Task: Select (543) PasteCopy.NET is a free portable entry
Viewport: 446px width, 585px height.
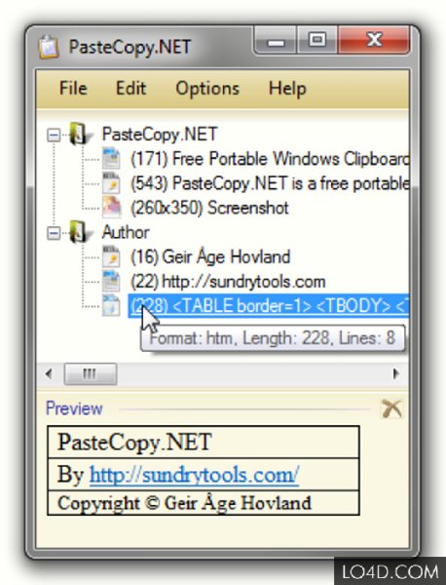Action: click(270, 183)
